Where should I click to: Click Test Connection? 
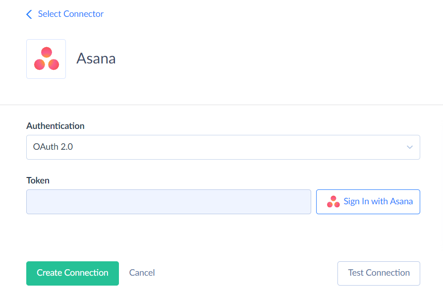pyautogui.click(x=378, y=273)
